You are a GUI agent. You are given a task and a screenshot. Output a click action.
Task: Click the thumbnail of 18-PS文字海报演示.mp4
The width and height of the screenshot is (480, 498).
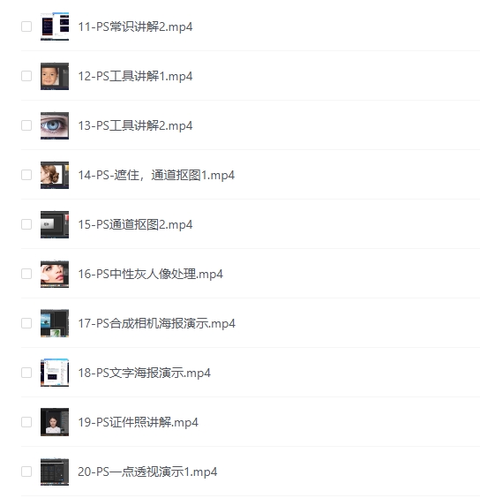tap(55, 373)
